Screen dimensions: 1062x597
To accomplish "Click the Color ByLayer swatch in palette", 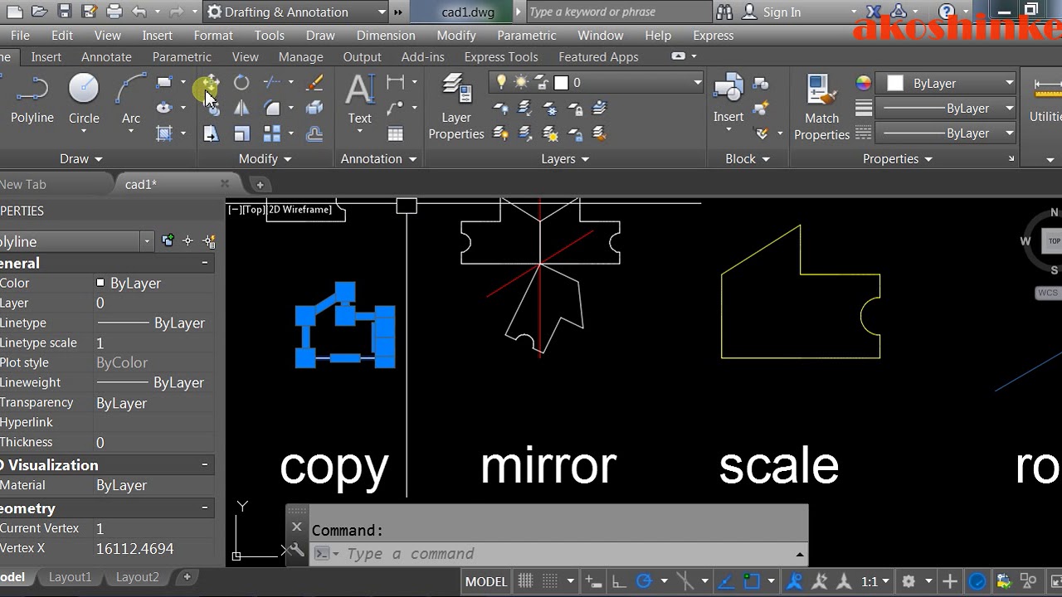I will coord(100,283).
